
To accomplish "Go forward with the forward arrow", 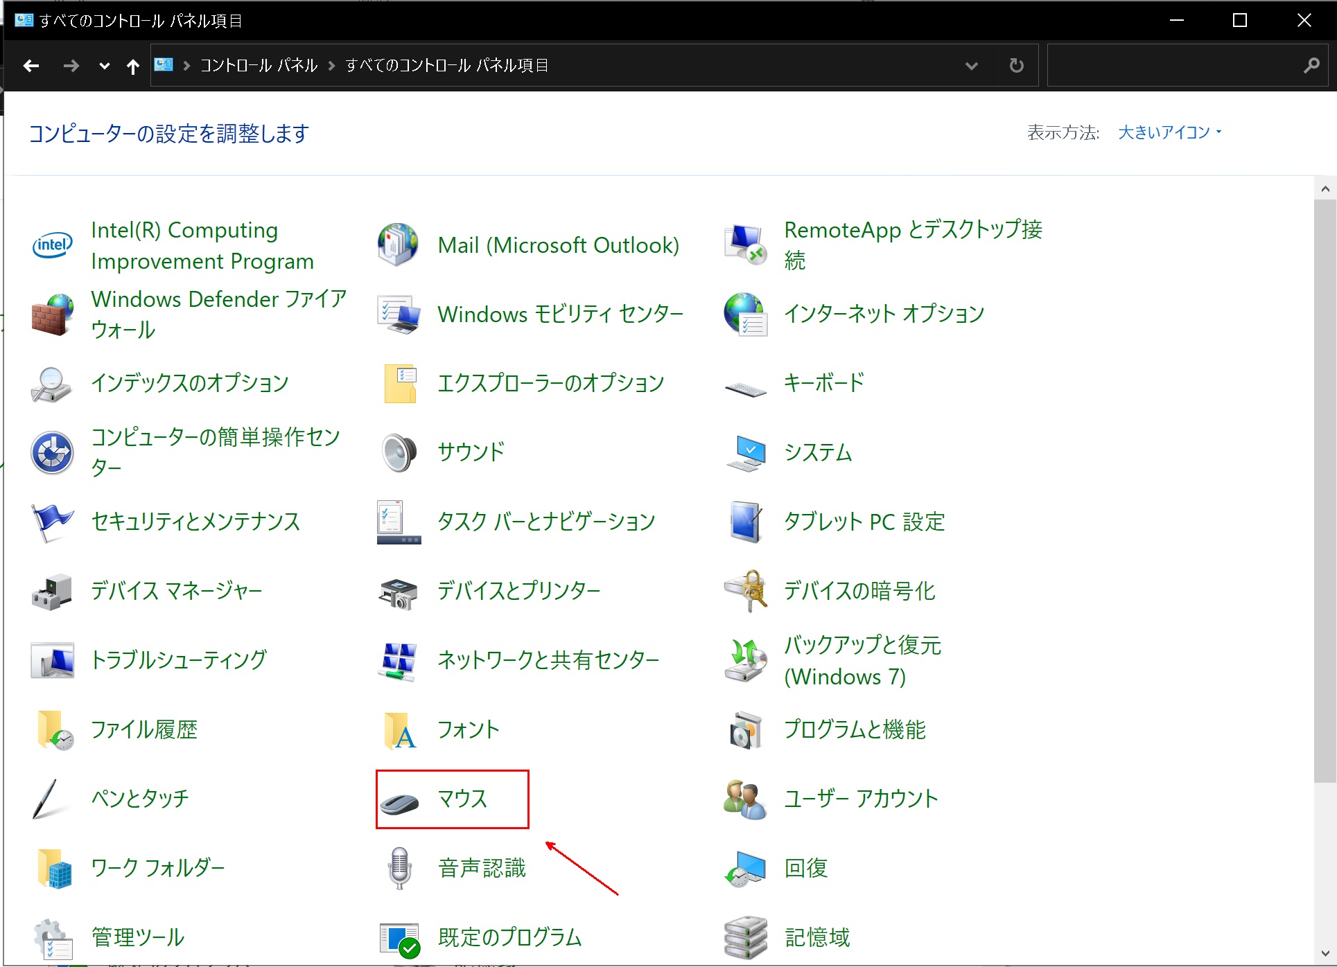I will pos(71,66).
